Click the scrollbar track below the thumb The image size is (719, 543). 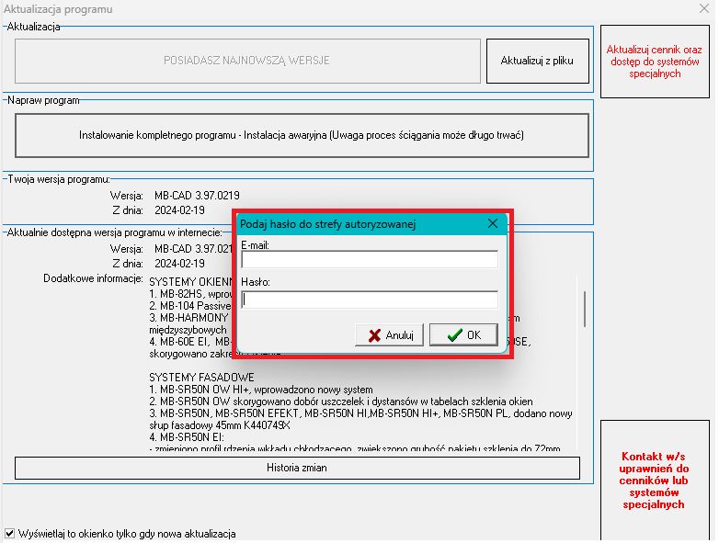pyautogui.click(x=584, y=395)
